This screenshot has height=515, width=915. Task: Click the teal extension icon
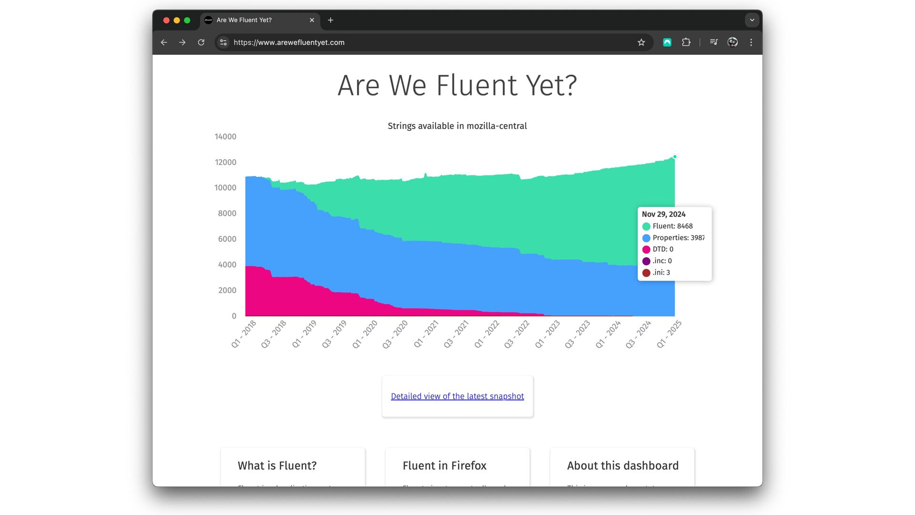click(x=667, y=42)
